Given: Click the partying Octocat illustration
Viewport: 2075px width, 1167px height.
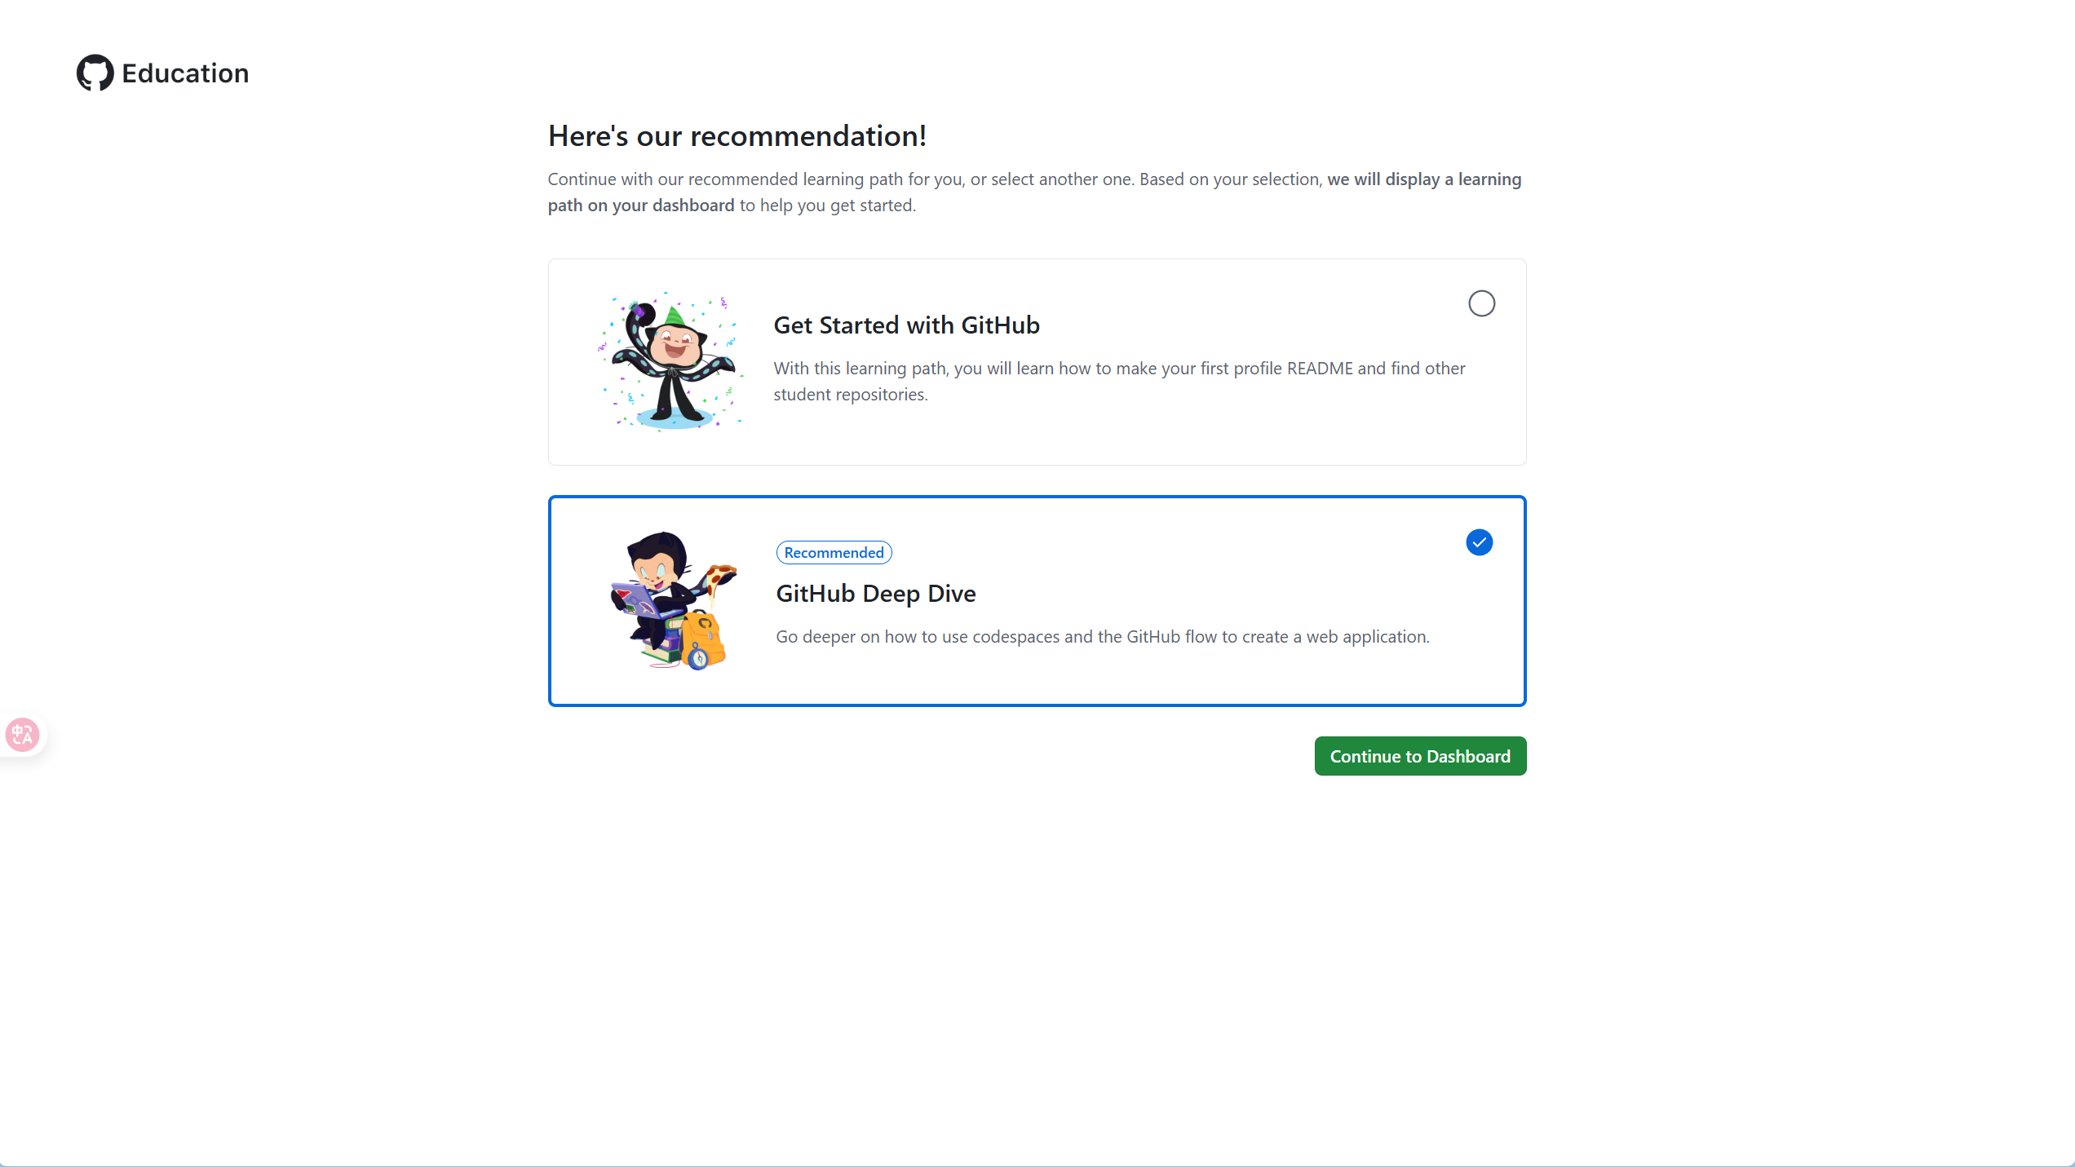Looking at the screenshot, I should (670, 361).
